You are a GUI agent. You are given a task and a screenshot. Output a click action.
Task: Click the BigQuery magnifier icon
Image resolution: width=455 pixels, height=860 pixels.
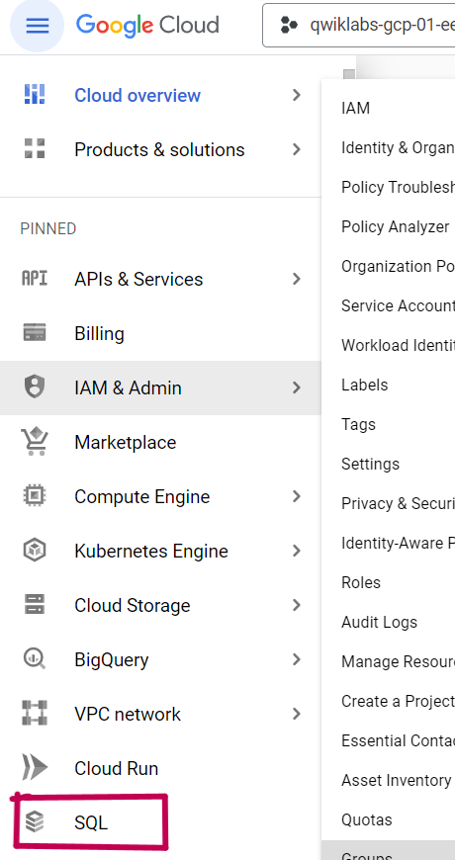[35, 658]
